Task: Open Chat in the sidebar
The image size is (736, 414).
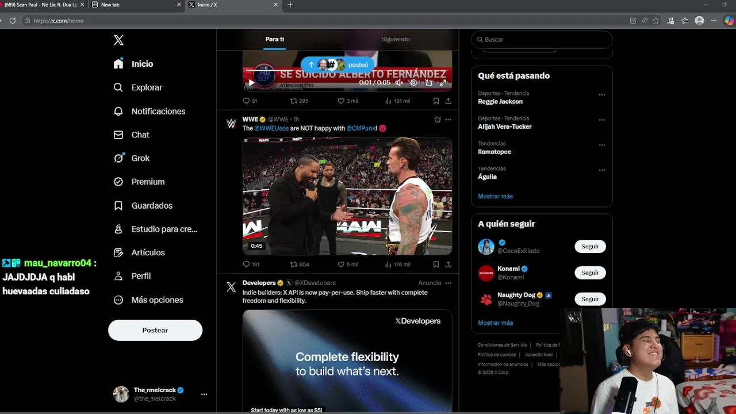Action: point(131,135)
